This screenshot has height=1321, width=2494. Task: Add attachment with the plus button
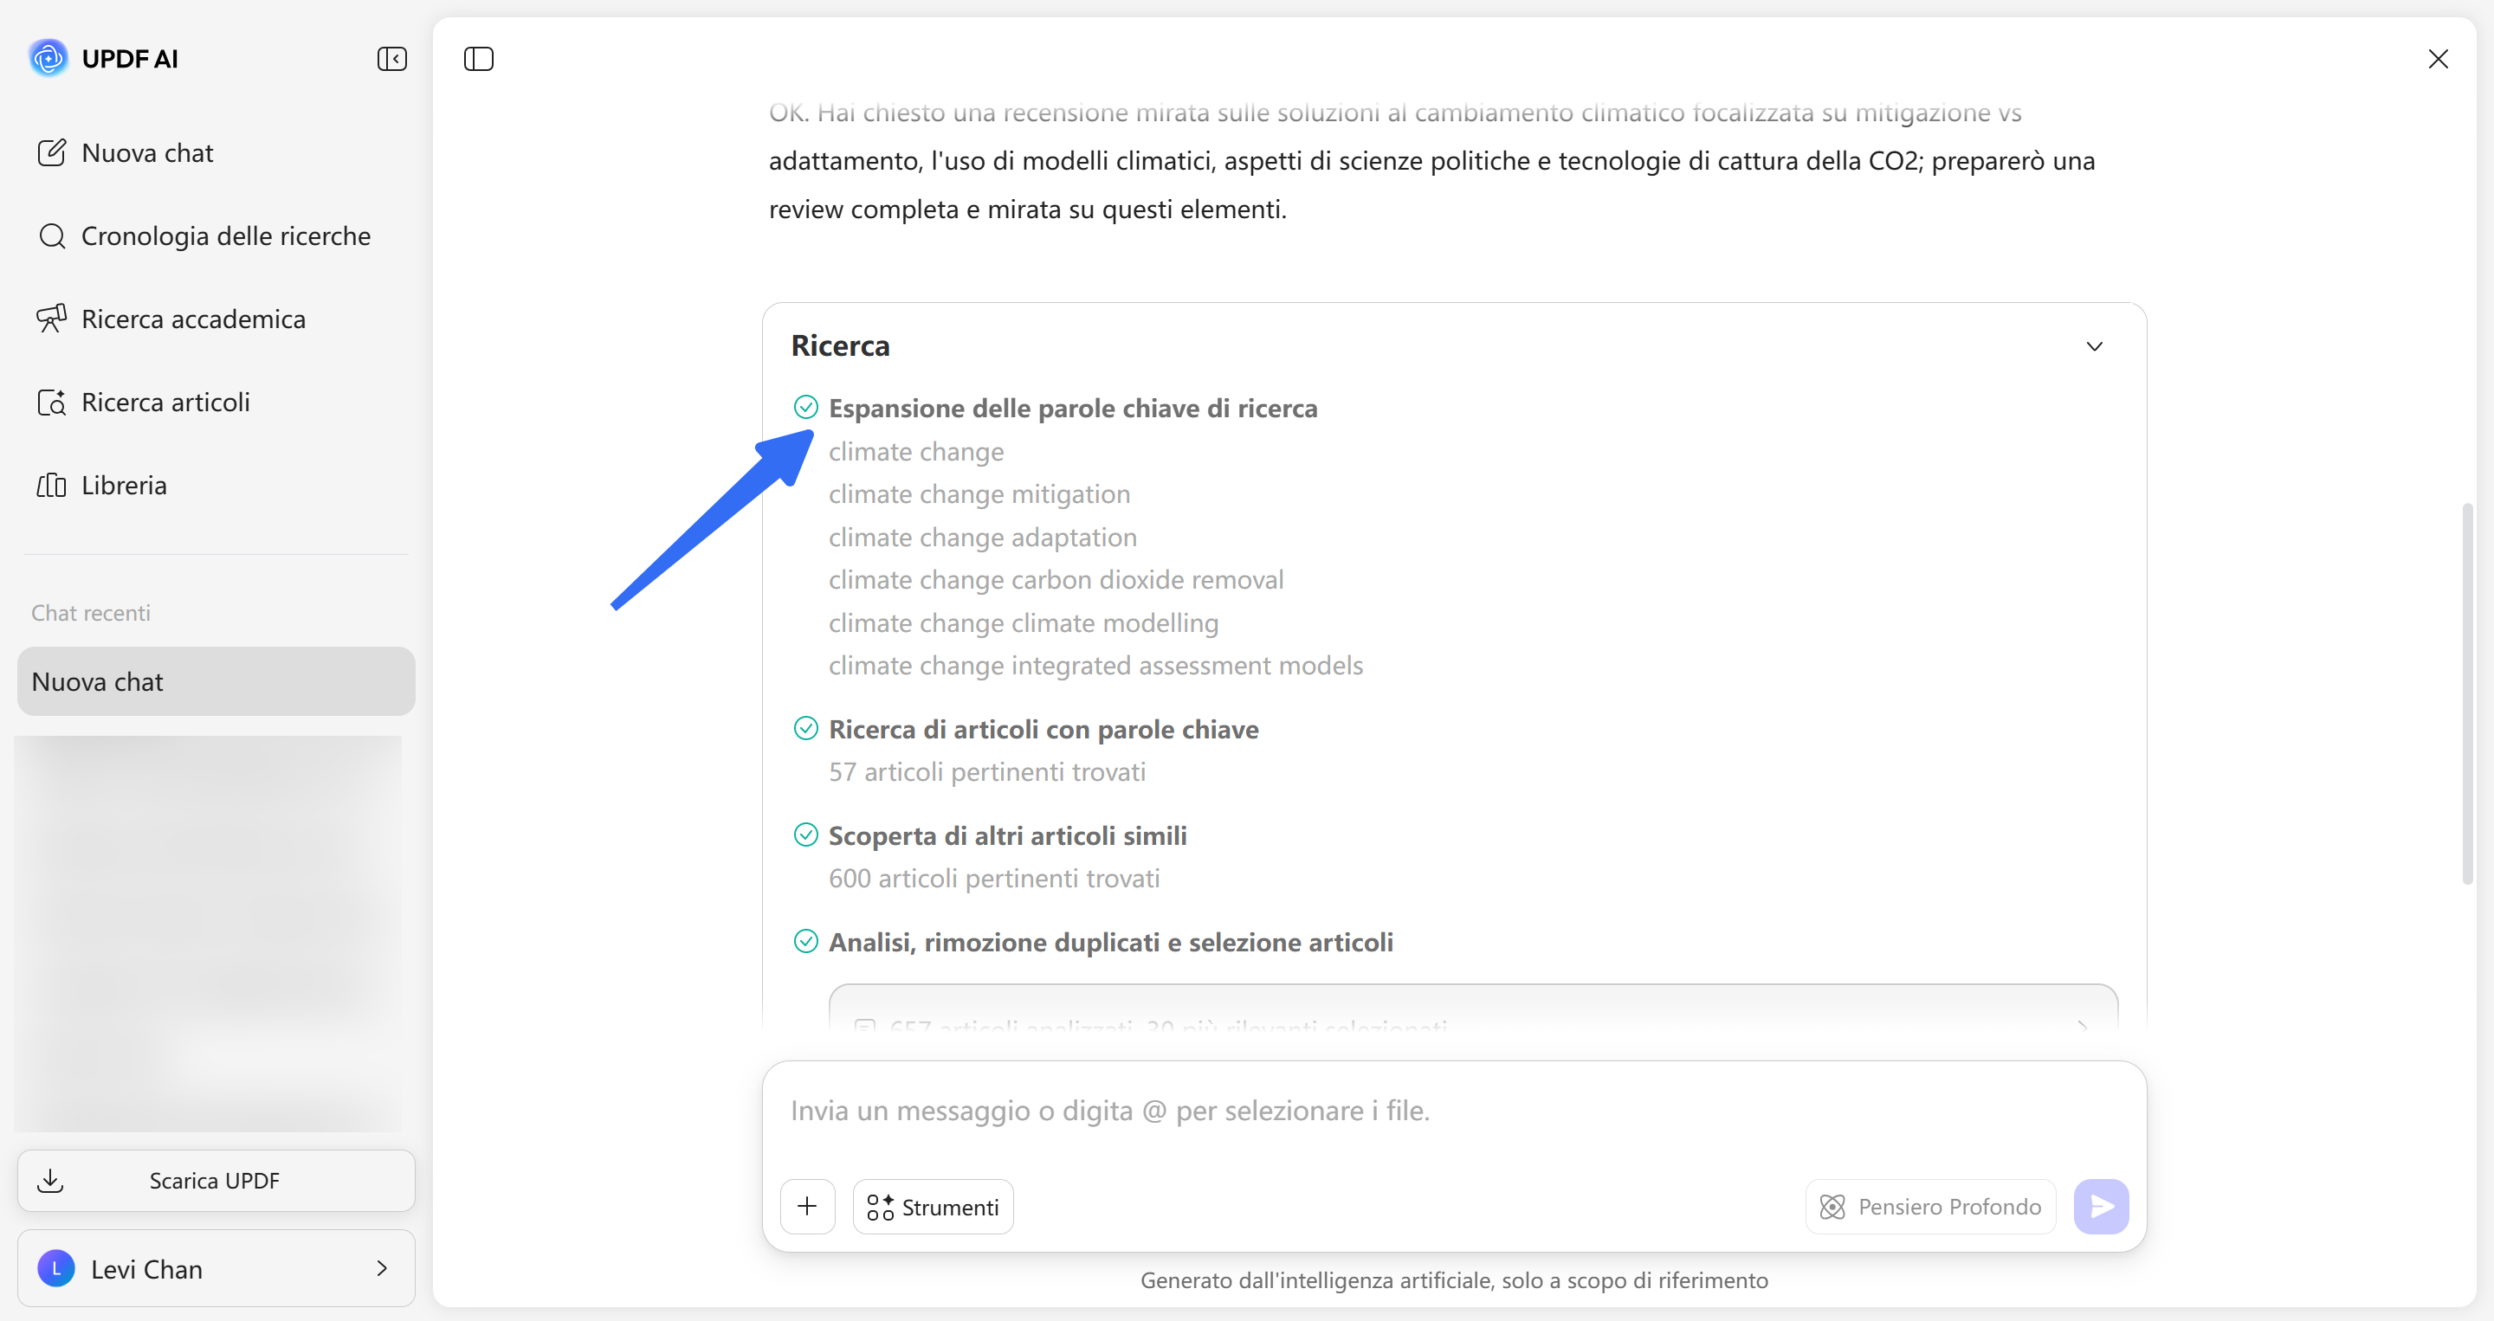click(807, 1206)
